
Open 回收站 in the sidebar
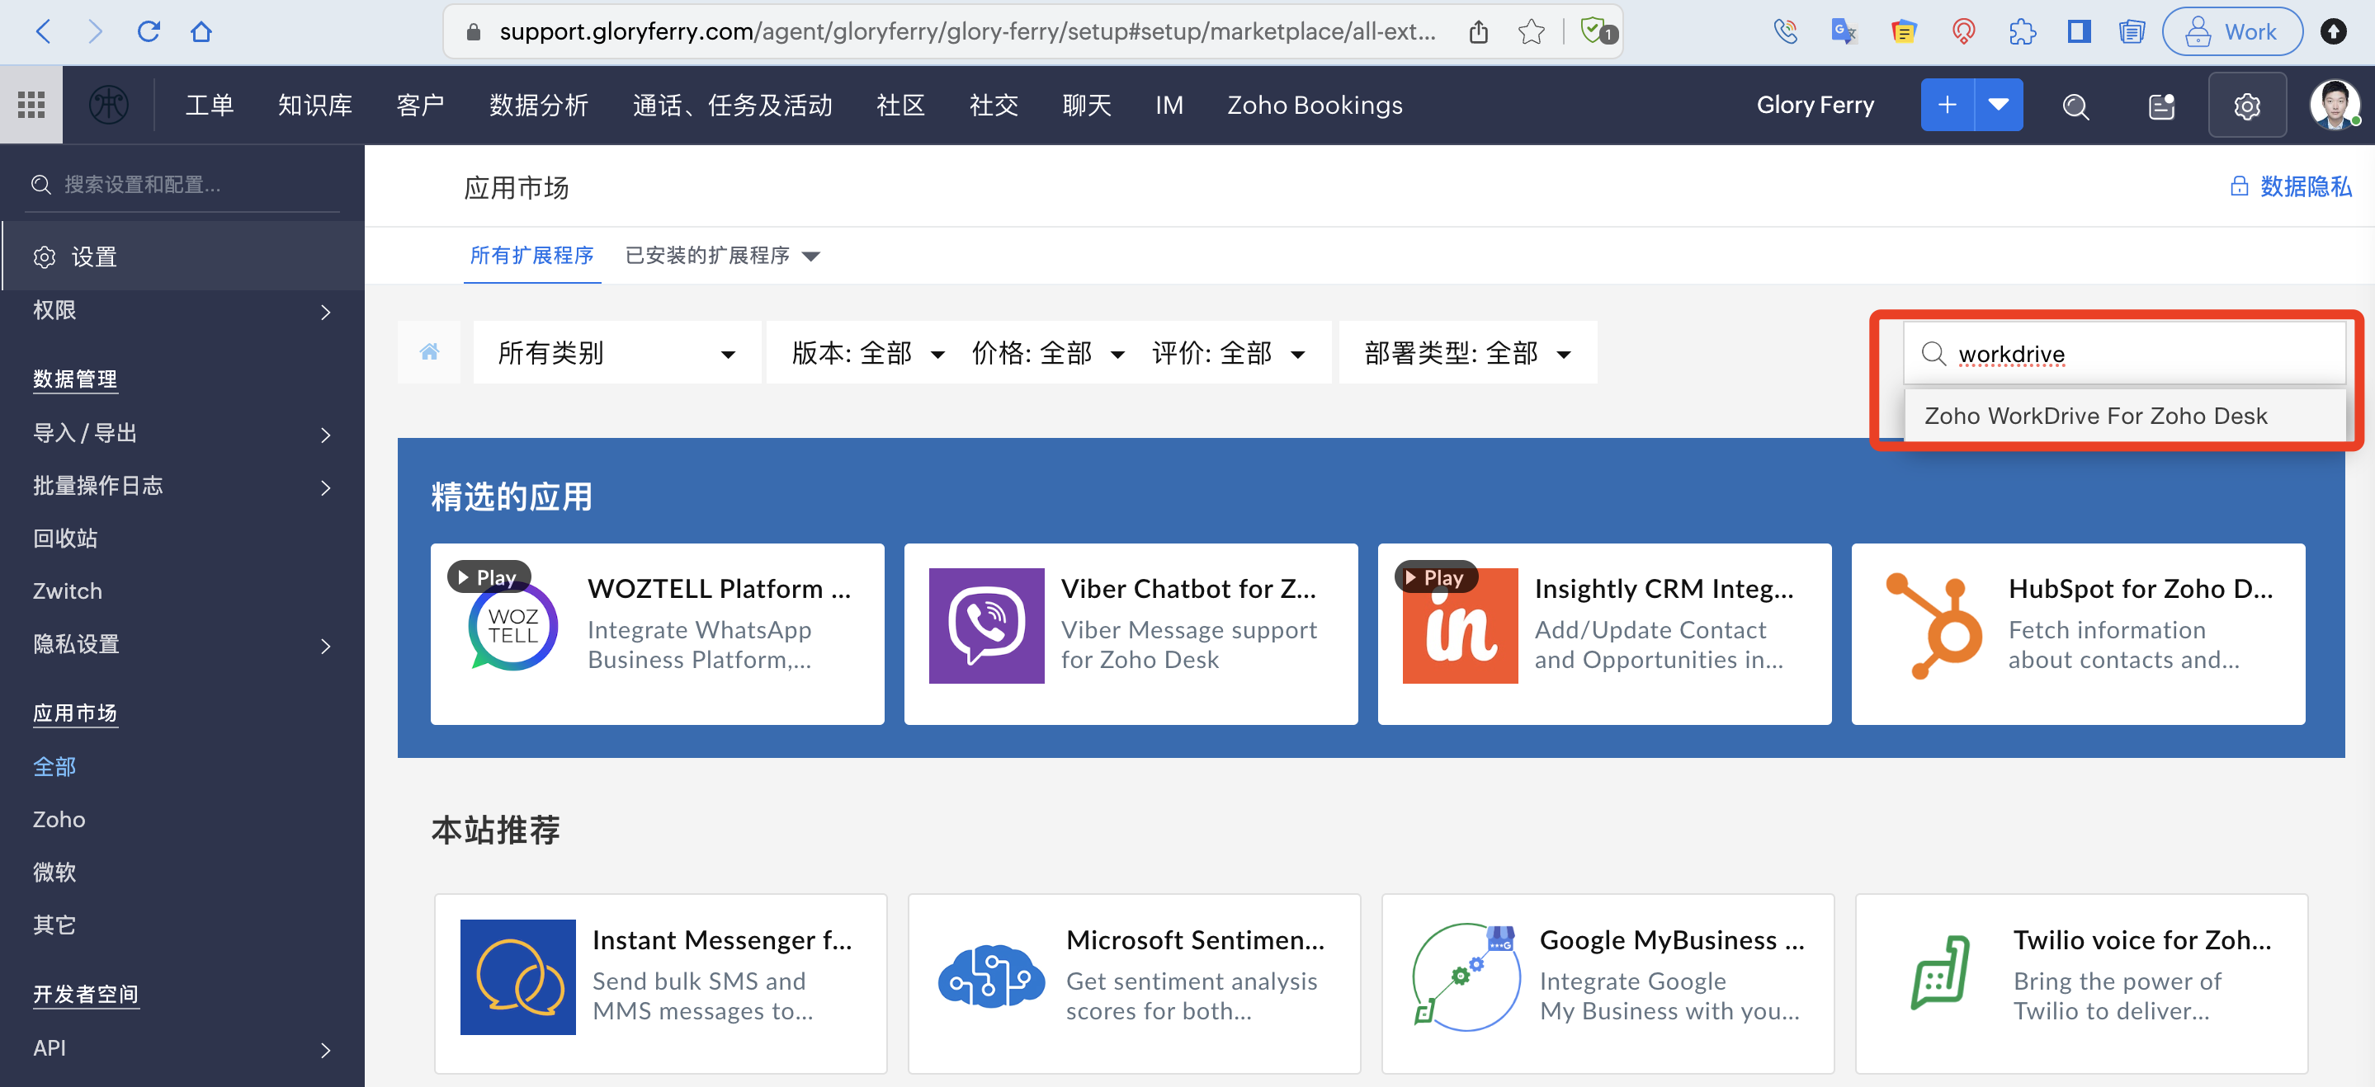coord(65,538)
